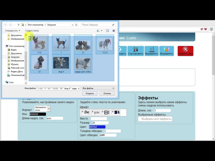Open the Все файлы type dropdown
The width and height of the screenshot is (215, 161).
coord(98,88)
